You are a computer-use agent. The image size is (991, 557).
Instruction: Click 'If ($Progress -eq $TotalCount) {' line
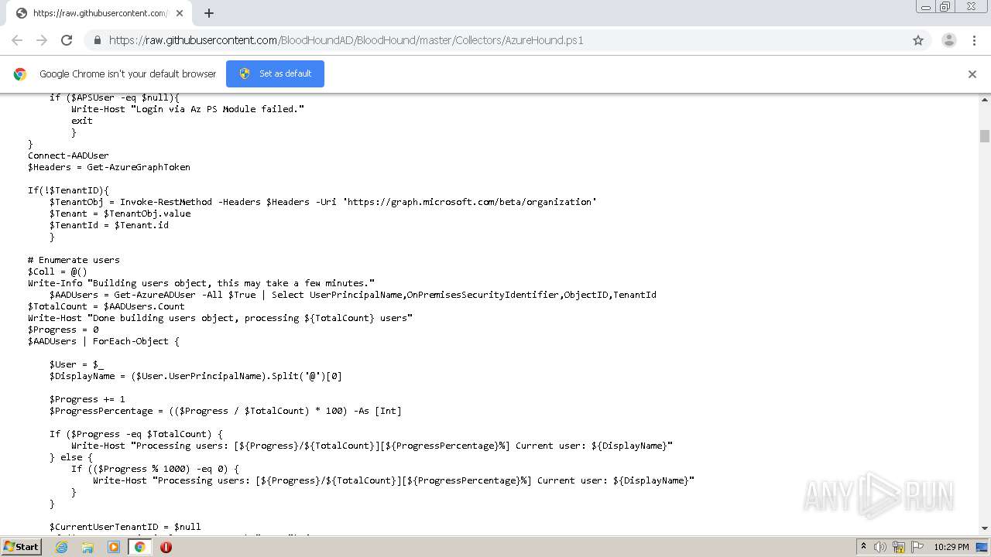(x=136, y=434)
